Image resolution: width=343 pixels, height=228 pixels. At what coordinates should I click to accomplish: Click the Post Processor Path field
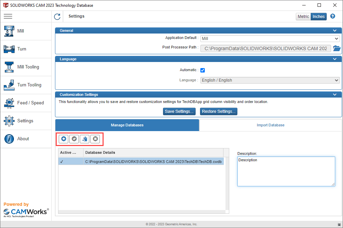[266, 48]
